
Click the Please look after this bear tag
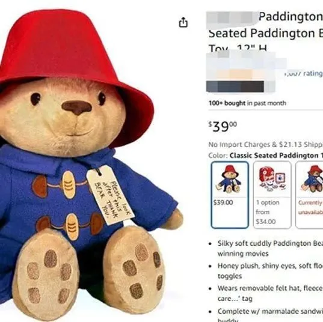click(110, 195)
